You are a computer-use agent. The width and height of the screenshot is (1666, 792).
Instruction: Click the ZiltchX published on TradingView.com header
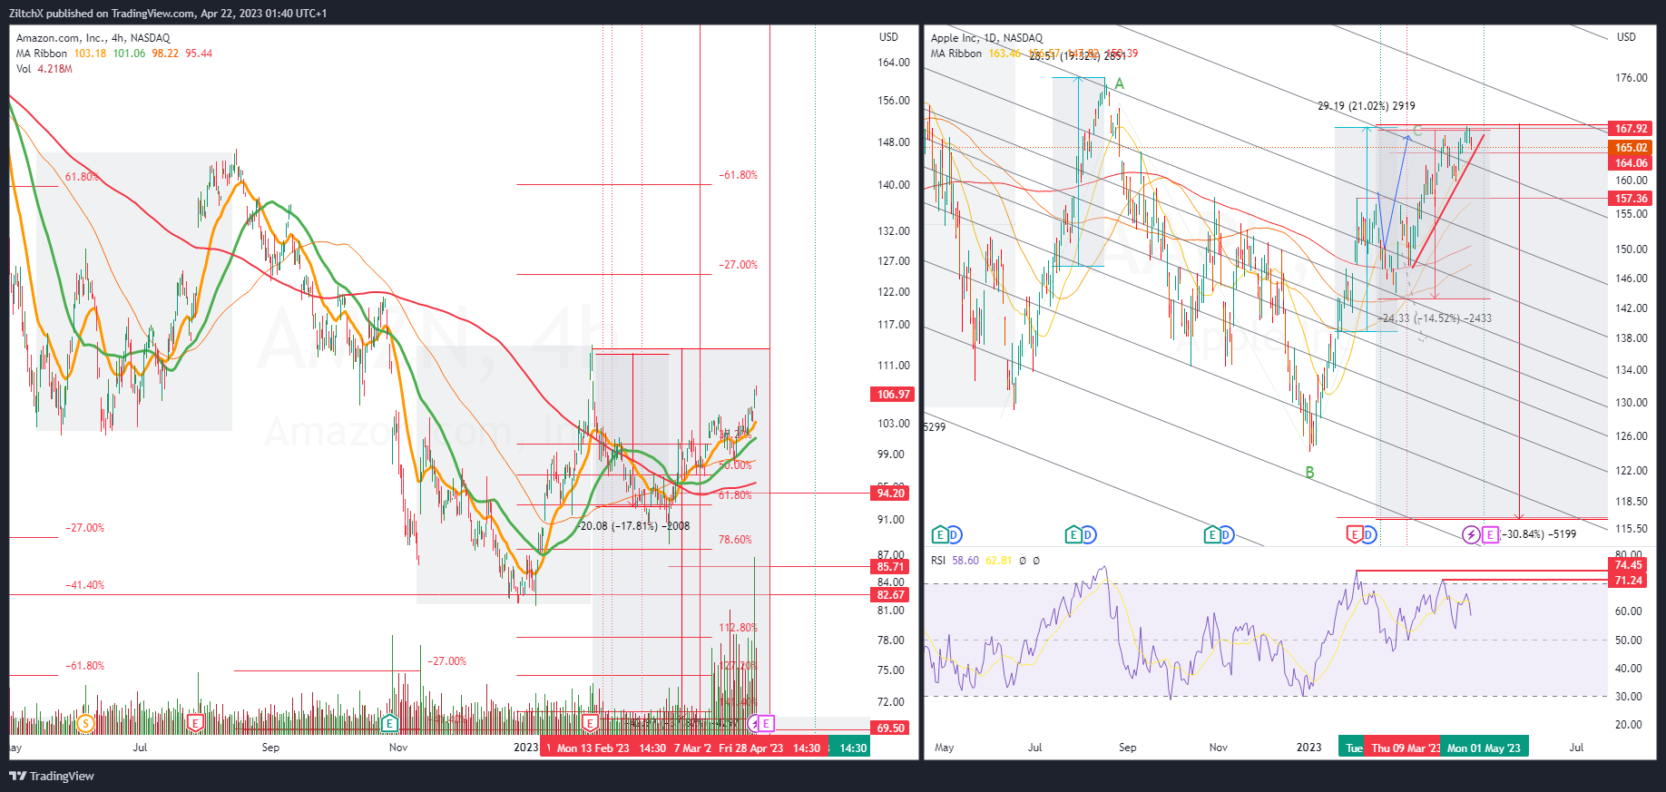tap(168, 14)
